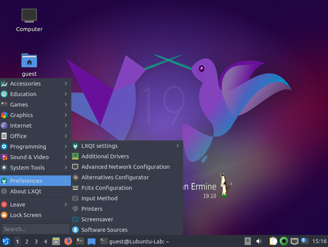This screenshot has width=328, height=247.
Task: Open the removable media eject tray icon
Action: pos(248,242)
